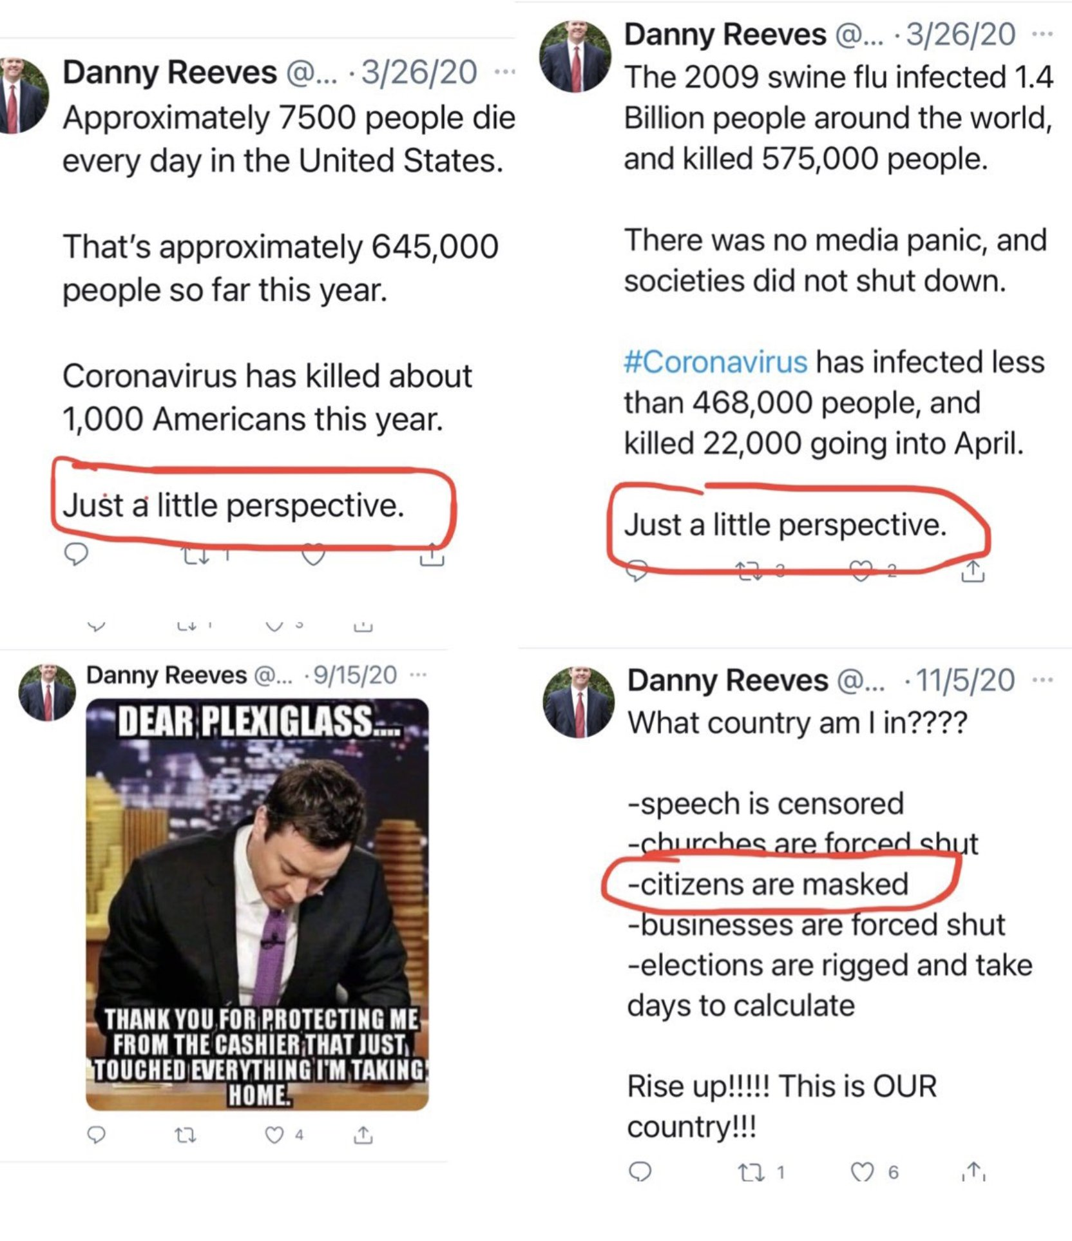Open the Dear Plexiglass meme image
The height and width of the screenshot is (1241, 1072).
[257, 904]
